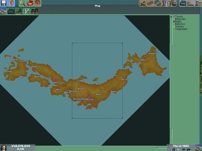Click the Asahikawa town label
Image resolution: width=202 pixels, height=151 pixels.
[x=153, y=53]
